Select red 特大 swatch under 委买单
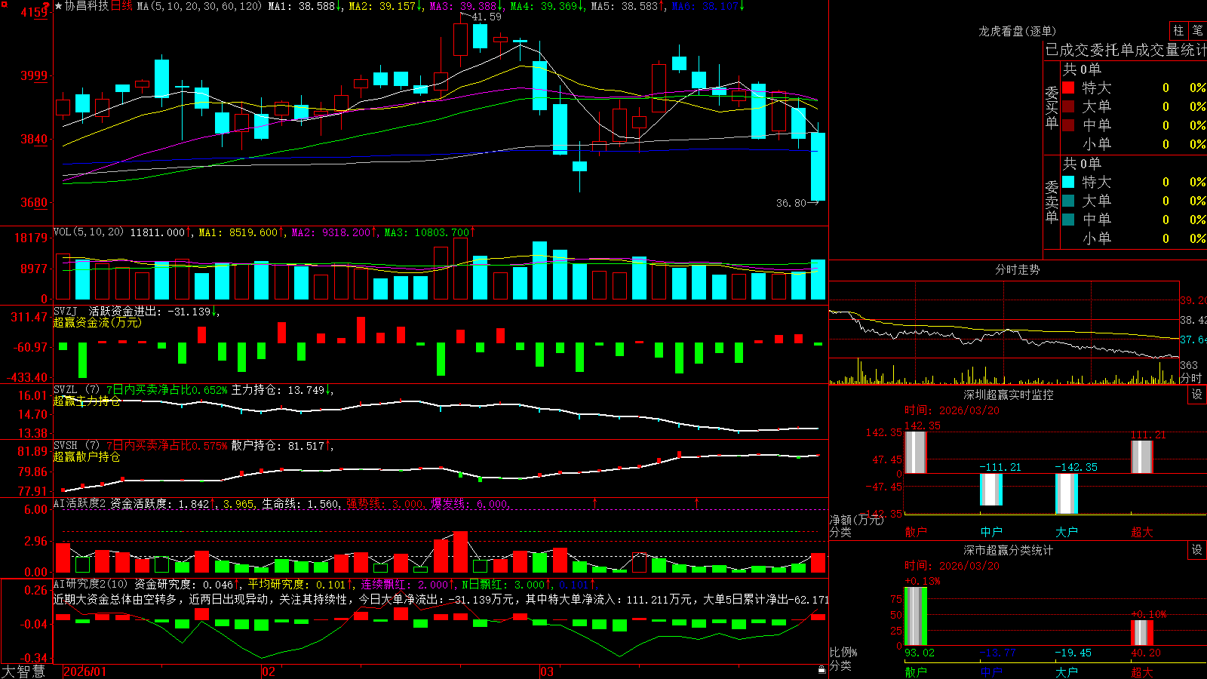Screen dimensions: 1207x679 coord(1068,88)
